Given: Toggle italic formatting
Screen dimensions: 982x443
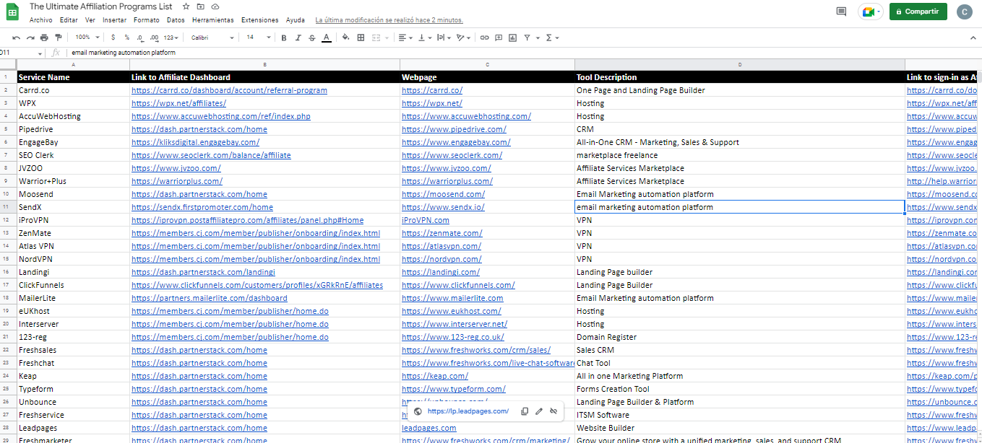Looking at the screenshot, I should (298, 38).
